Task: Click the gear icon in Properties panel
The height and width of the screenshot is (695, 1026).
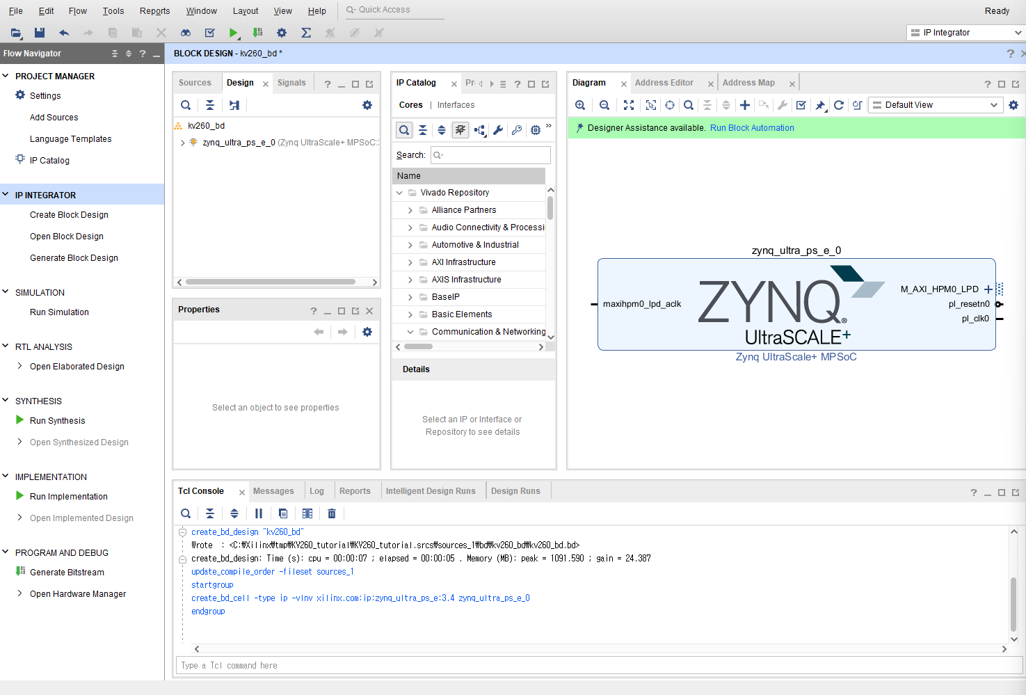Action: [x=367, y=332]
